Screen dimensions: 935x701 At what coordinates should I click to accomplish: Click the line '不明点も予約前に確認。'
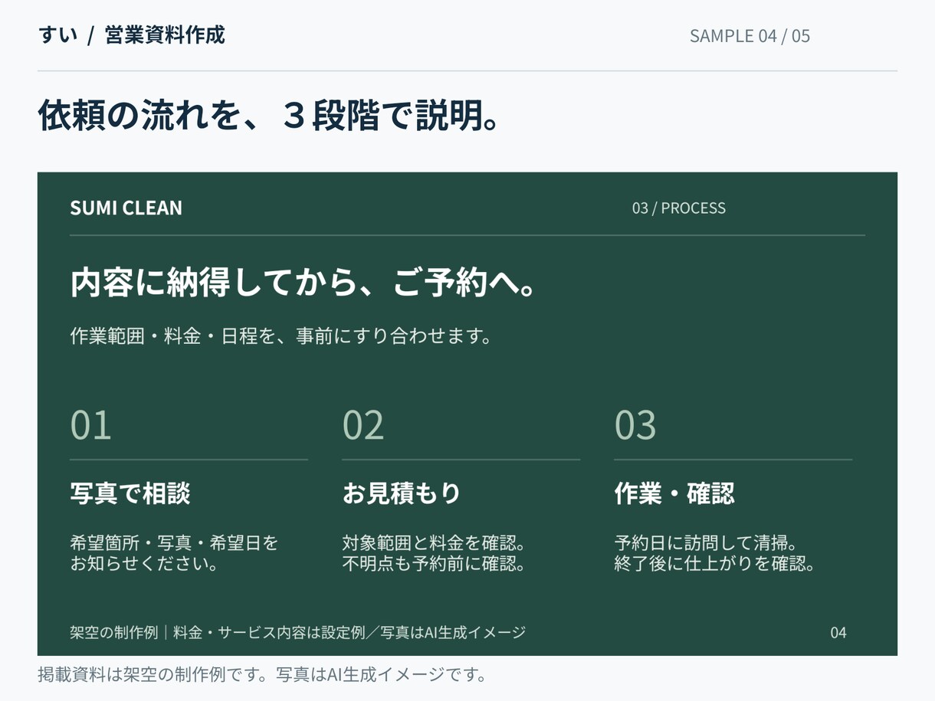click(x=434, y=565)
